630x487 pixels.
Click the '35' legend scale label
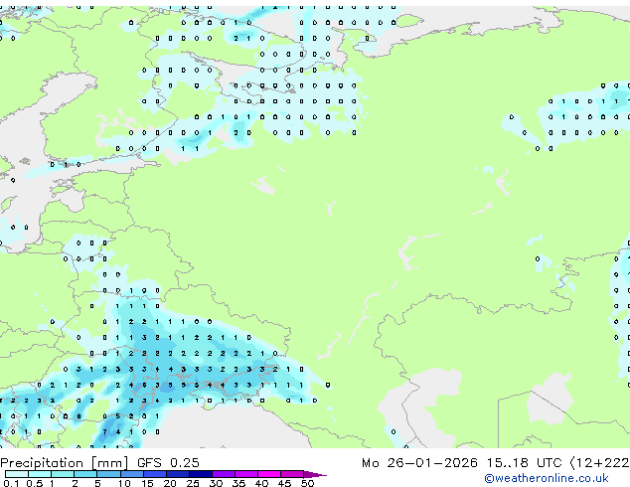click(238, 483)
